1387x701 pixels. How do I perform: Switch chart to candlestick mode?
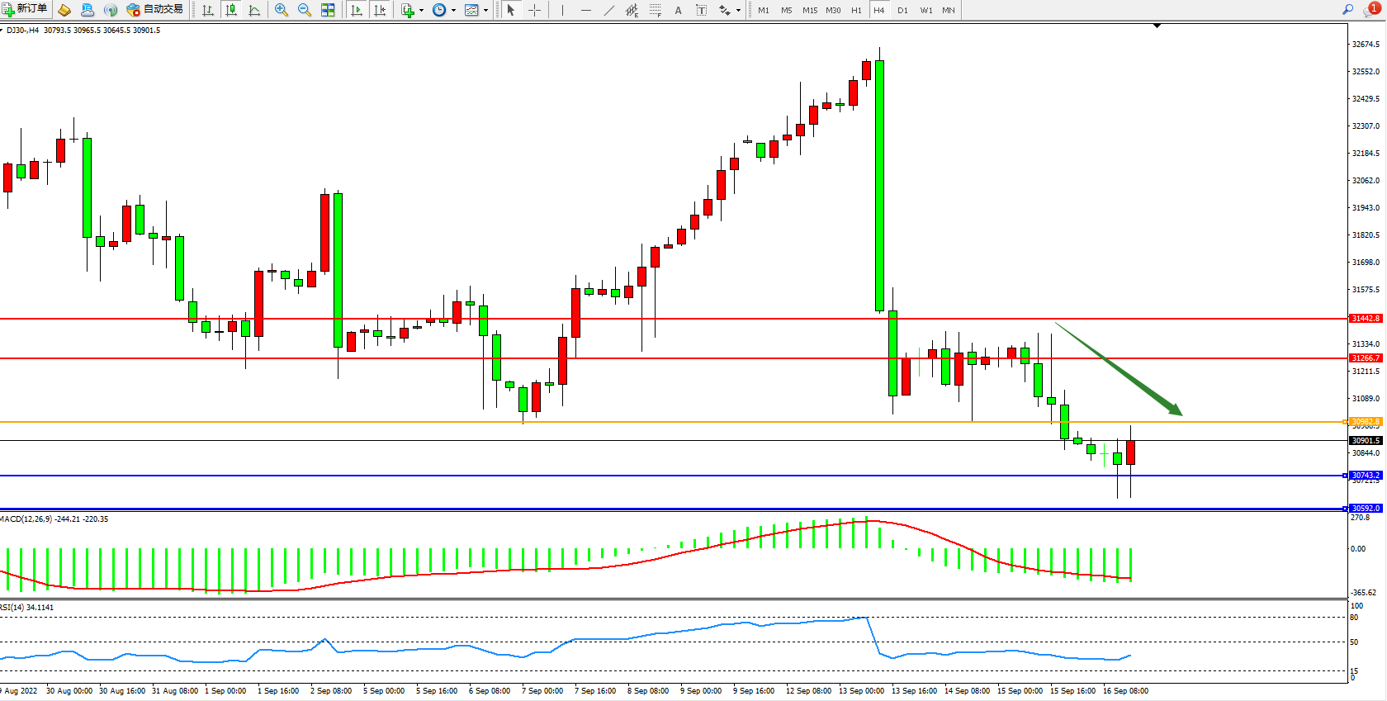coord(231,10)
